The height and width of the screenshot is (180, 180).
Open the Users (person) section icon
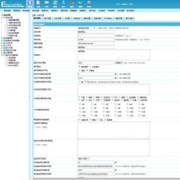pyautogui.click(x=64, y=4)
